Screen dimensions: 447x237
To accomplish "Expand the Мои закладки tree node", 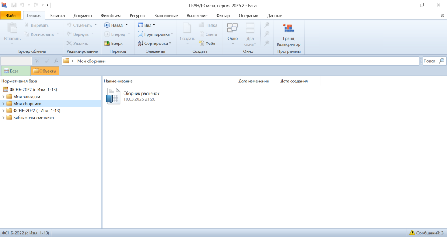I will click(x=4, y=97).
